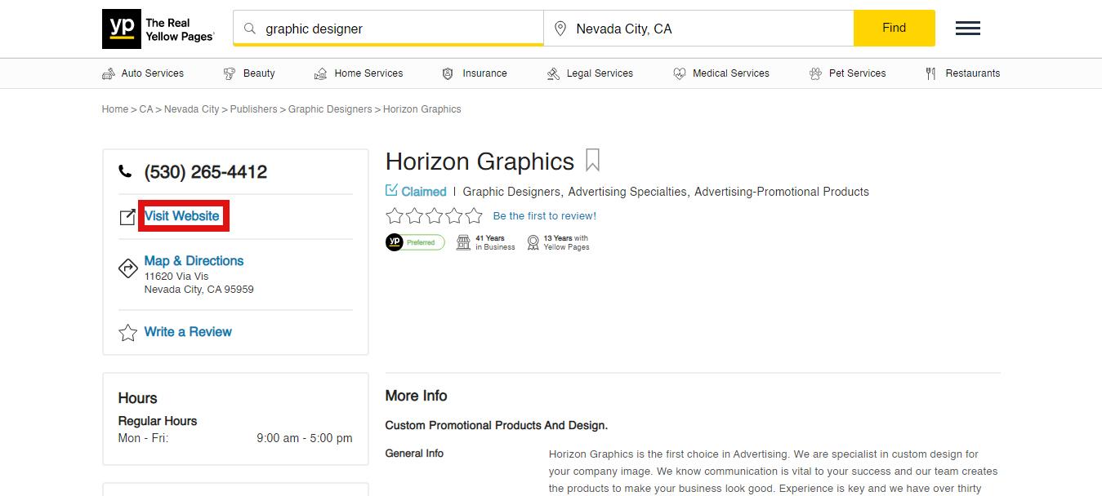This screenshot has width=1102, height=496.
Task: Click the Horizon Graphics breadcrumb text
Action: 422,109
